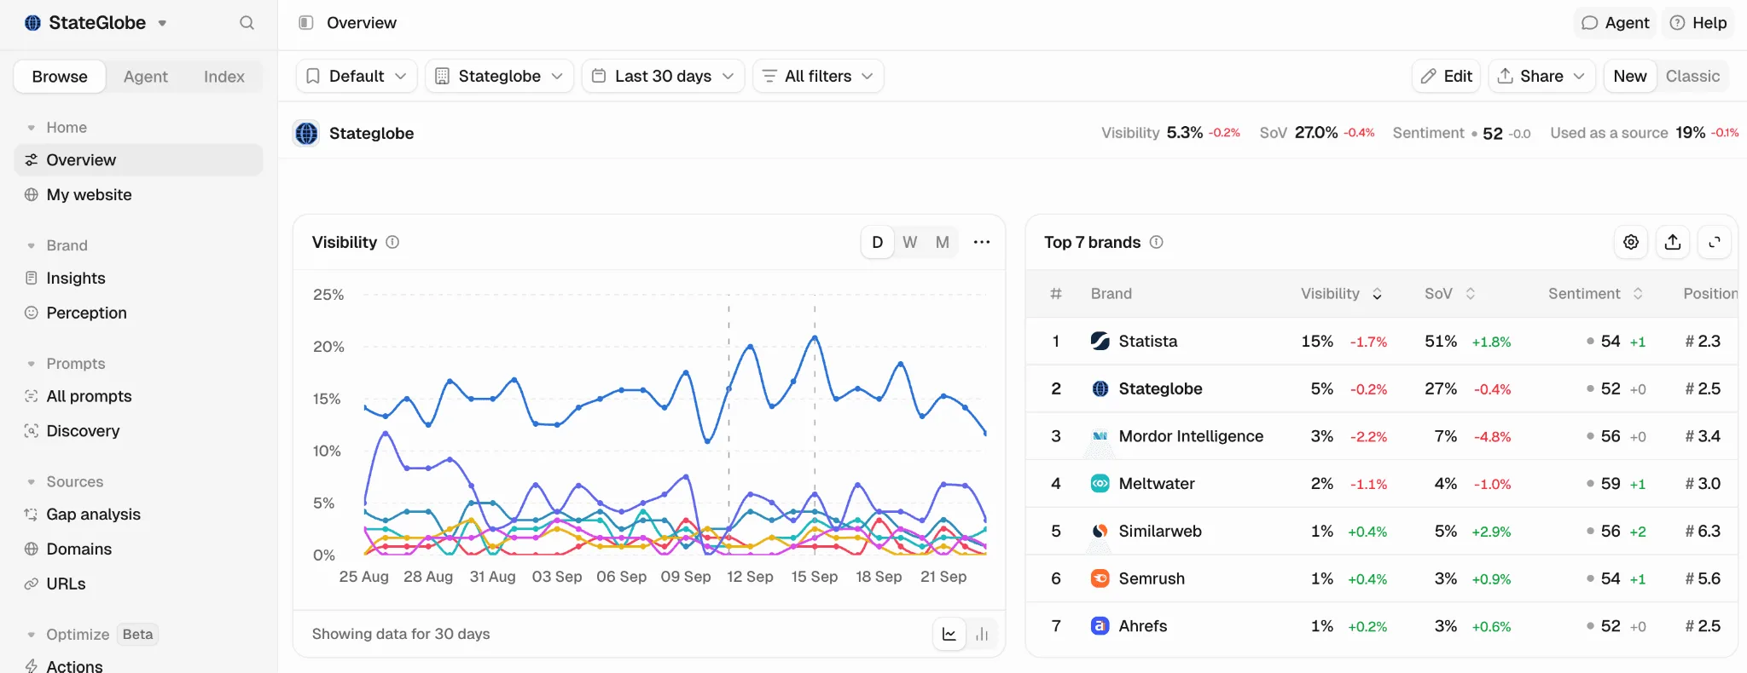
Task: Open the StateGlobe workspace switcher
Action: coord(96,23)
